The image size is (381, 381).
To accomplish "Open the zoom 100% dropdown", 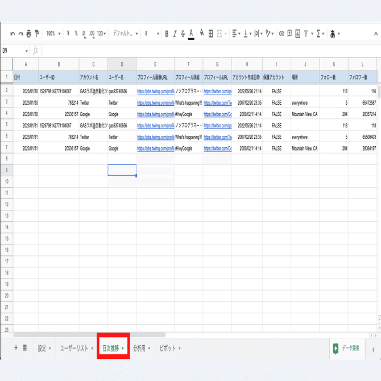I will [x=53, y=34].
